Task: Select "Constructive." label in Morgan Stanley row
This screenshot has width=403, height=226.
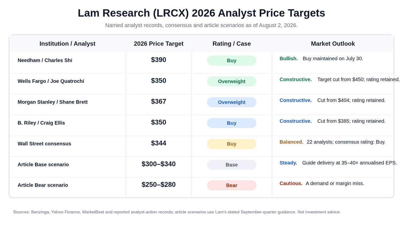Action: [x=296, y=100]
